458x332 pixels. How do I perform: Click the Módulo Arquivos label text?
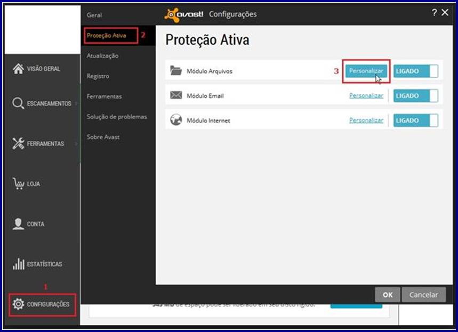pos(210,71)
